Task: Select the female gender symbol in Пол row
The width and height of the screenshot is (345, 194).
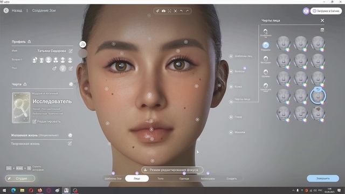Action: (x=63, y=68)
